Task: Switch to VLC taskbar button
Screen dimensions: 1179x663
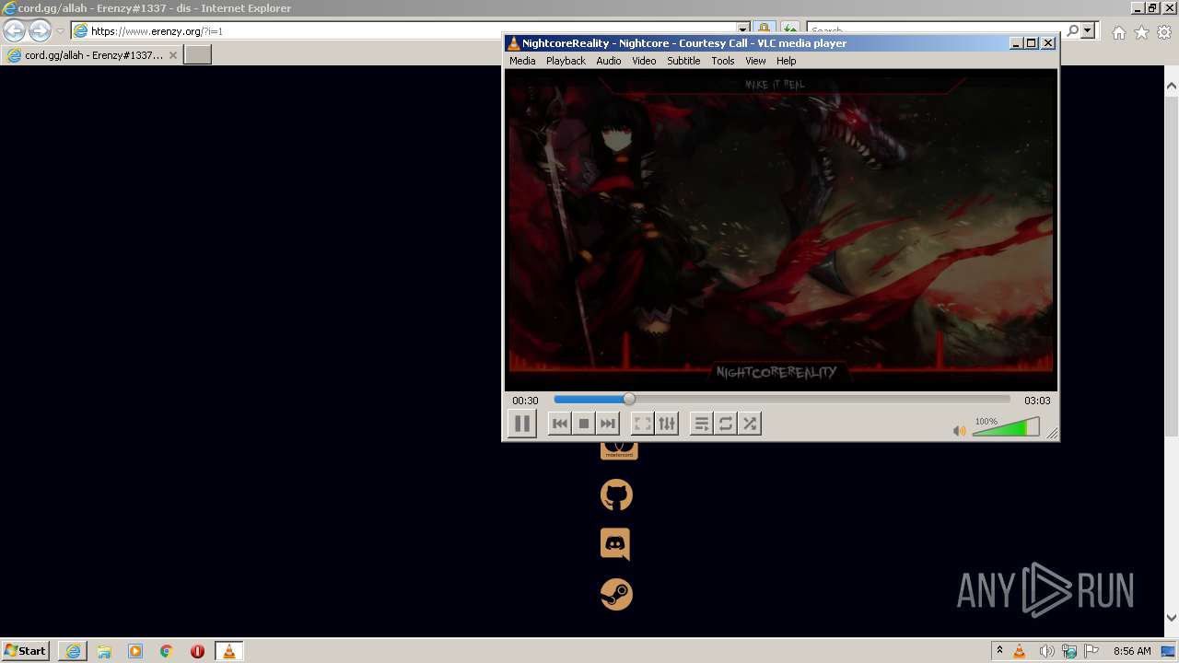Action: point(229,650)
